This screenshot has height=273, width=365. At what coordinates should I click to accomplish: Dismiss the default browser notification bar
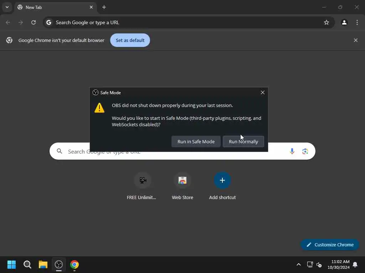coord(355,40)
